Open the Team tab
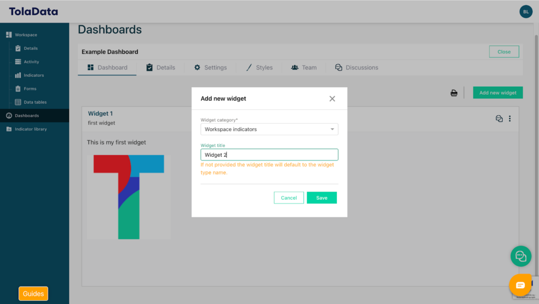This screenshot has width=539, height=304. (304, 68)
